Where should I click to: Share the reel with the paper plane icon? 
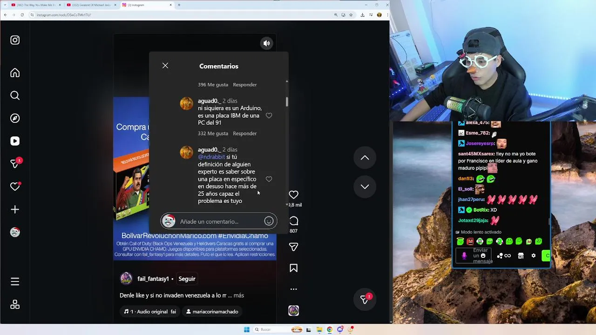(293, 247)
